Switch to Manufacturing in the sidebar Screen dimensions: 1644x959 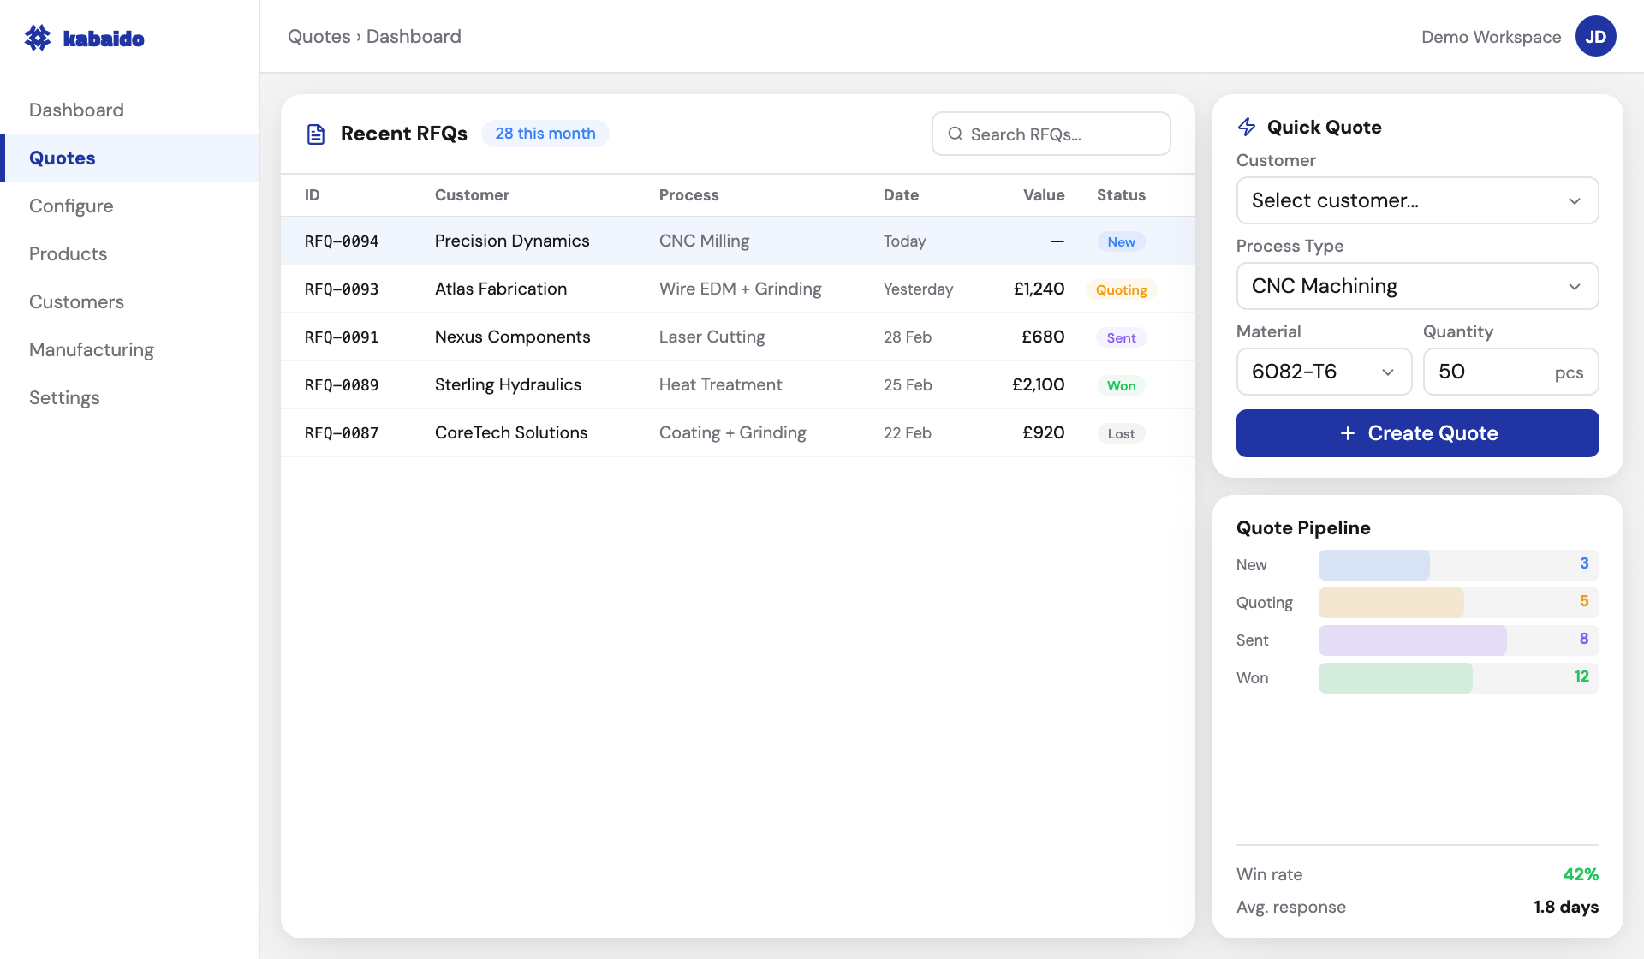(x=92, y=349)
